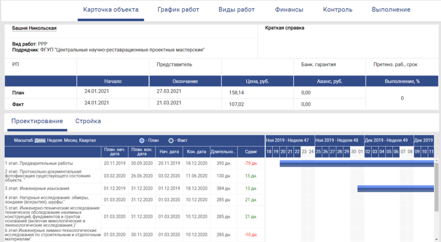This screenshot has width=441, height=242.
Task: Switch to the Стройка sub-tab
Action: point(88,121)
